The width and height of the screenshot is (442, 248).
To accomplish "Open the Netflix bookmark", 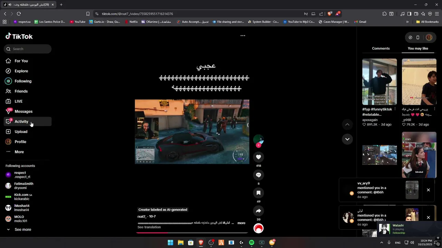I will coord(131,22).
